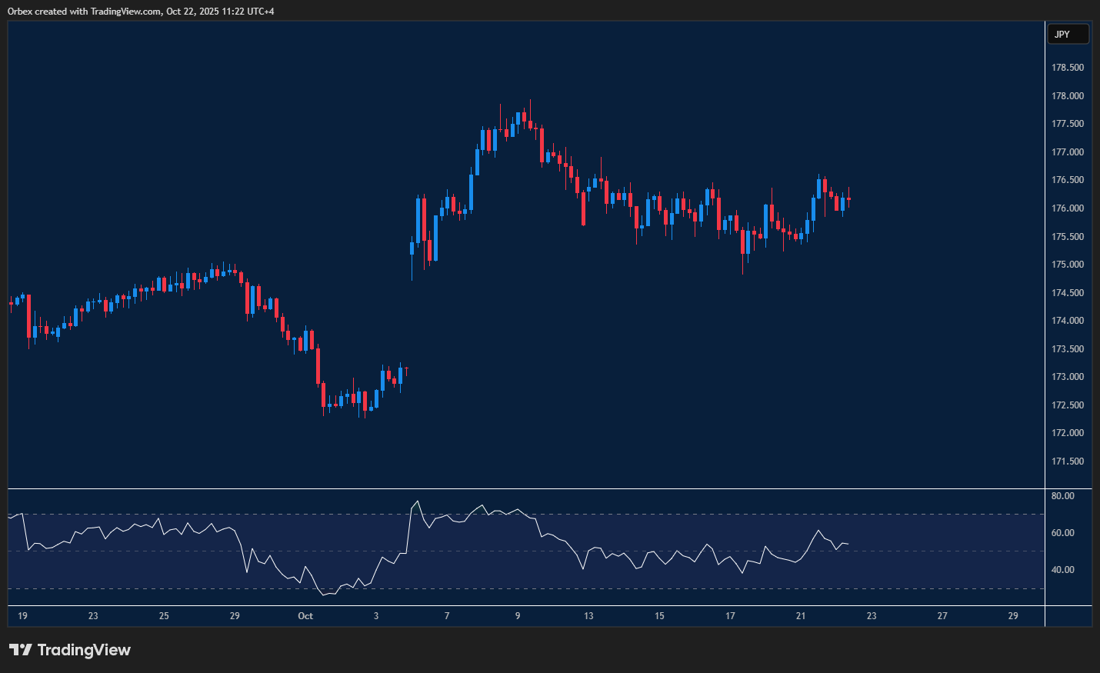Click the 178.000 price level label
1100x673 pixels.
click(1066, 95)
